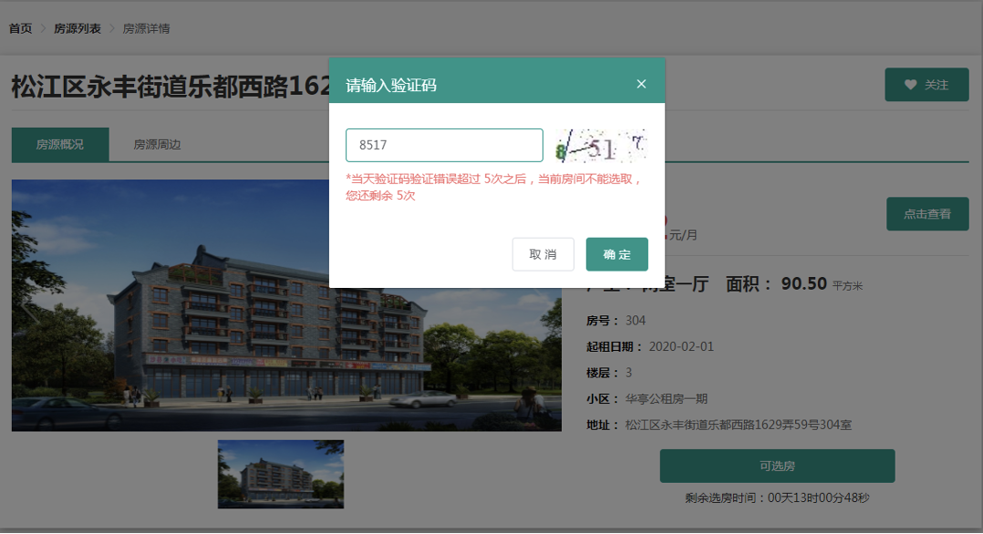Click the 请输入验证码 dialog title
The width and height of the screenshot is (983, 534).
point(391,86)
